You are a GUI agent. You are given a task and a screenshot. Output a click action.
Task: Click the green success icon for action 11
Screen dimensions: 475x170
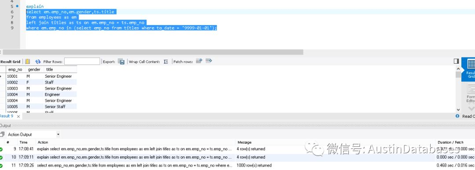[x=1, y=166]
